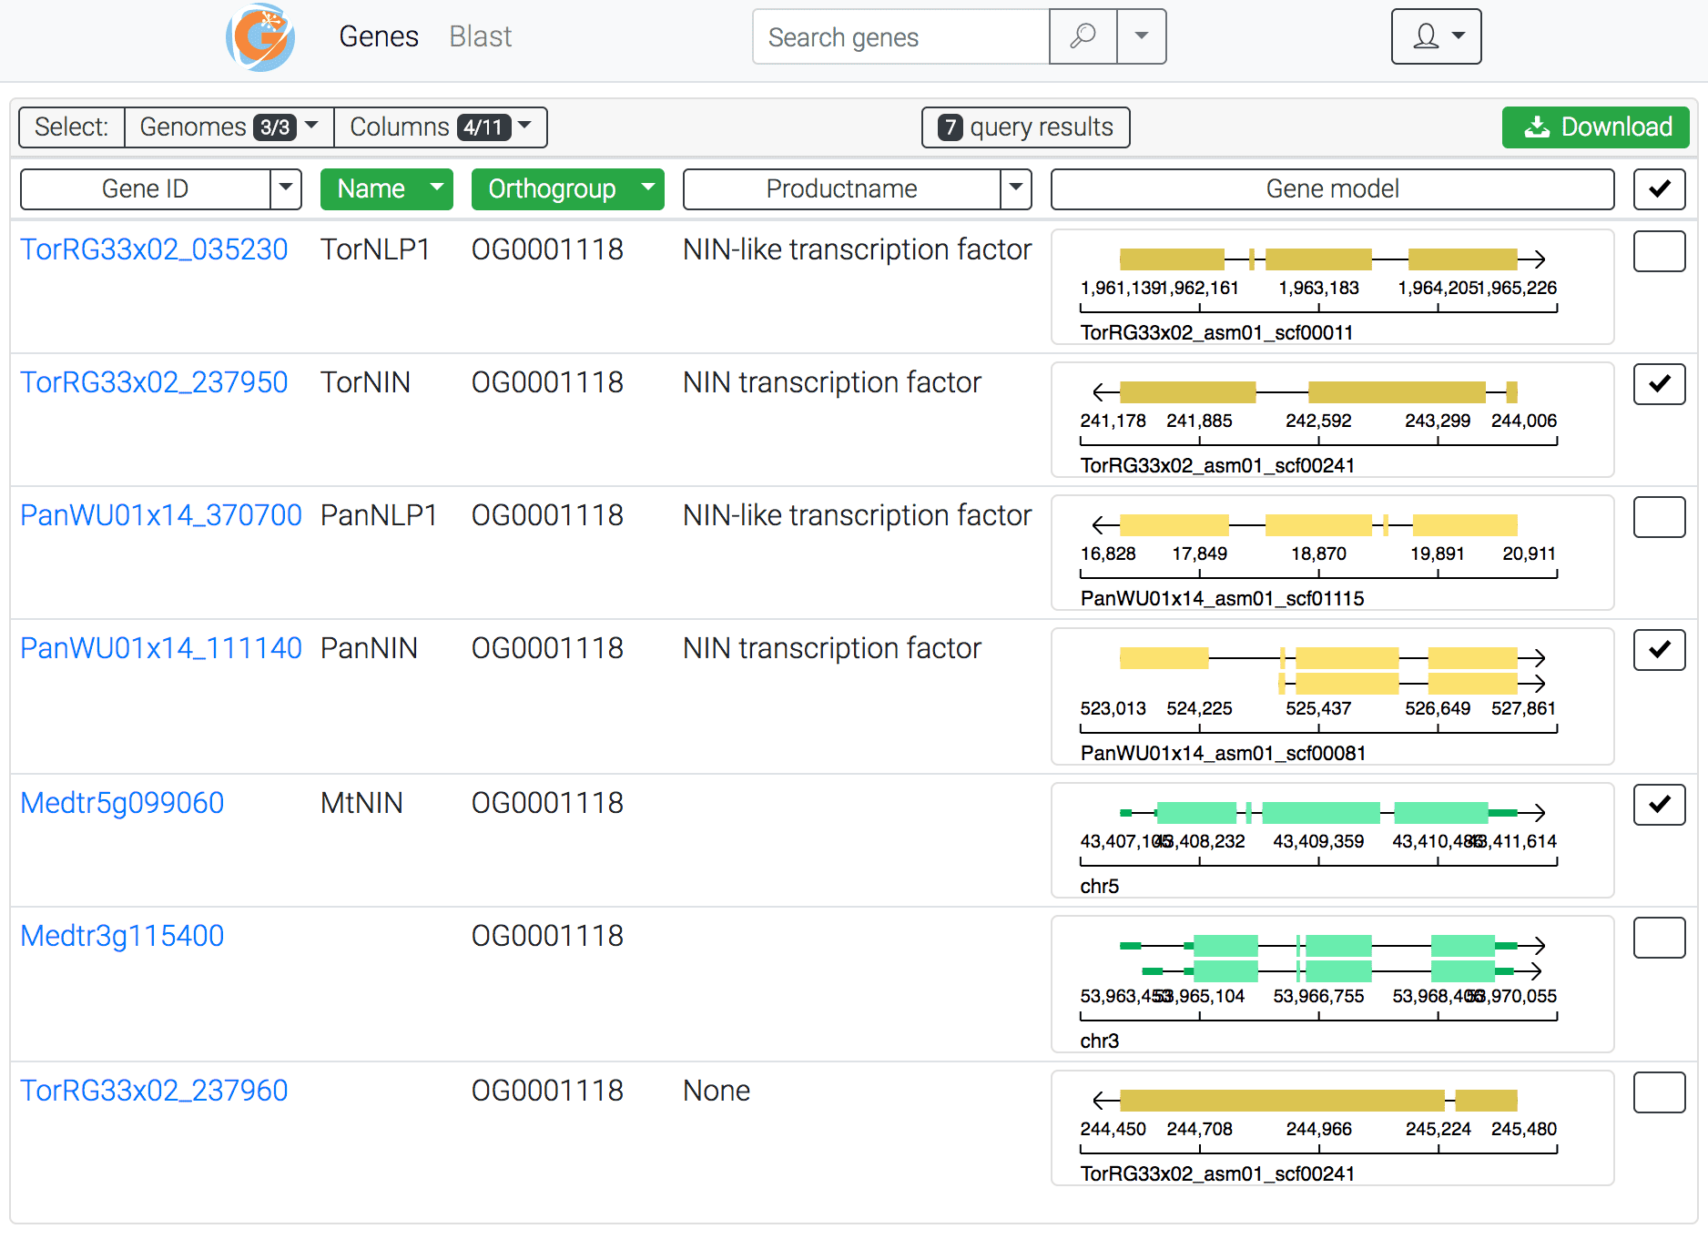1708x1239 pixels.
Task: Open the search options dropdown arrow
Action: click(x=1141, y=36)
